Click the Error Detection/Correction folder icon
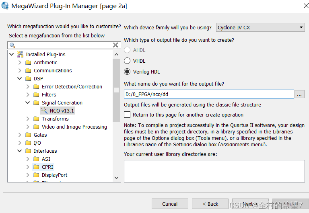309x213 pixels. tap(36, 87)
